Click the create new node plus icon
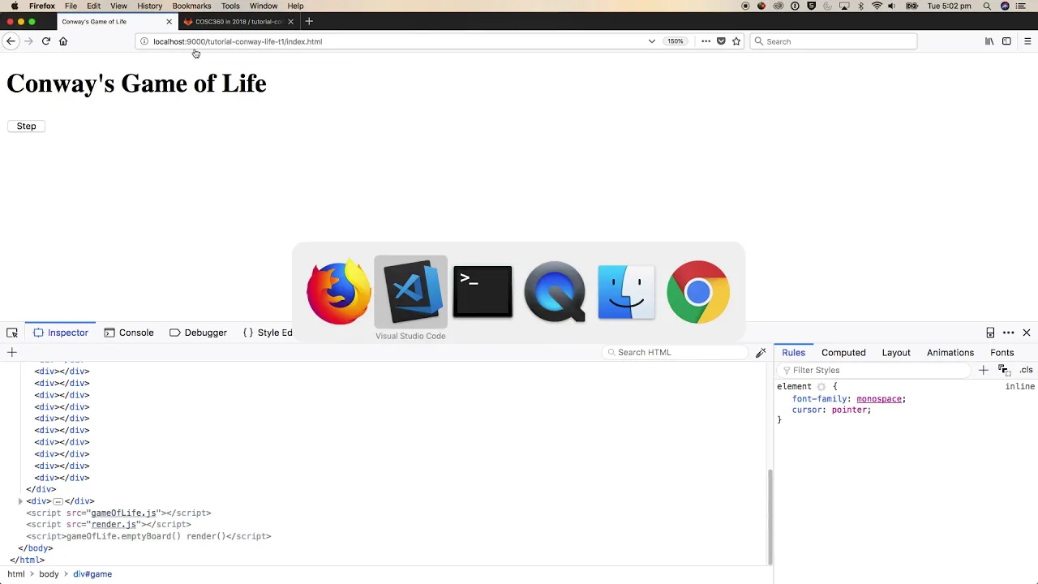Image resolution: width=1038 pixels, height=584 pixels. pyautogui.click(x=12, y=352)
